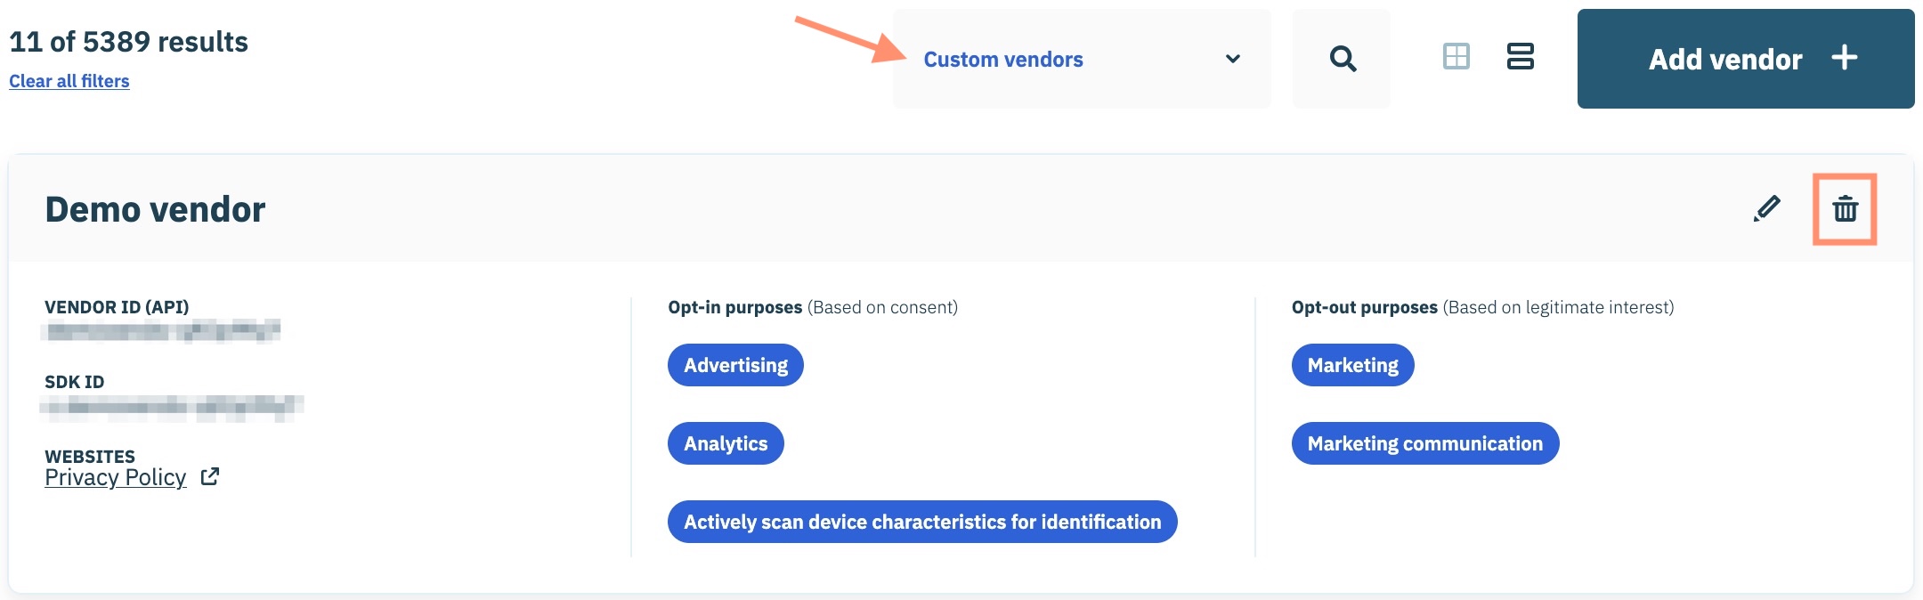The height and width of the screenshot is (600, 1923).
Task: Click the blurred SDK ID value
Action: 173,407
